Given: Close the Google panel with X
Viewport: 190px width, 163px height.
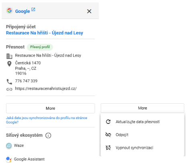Looking at the screenshot, I should pyautogui.click(x=89, y=11).
